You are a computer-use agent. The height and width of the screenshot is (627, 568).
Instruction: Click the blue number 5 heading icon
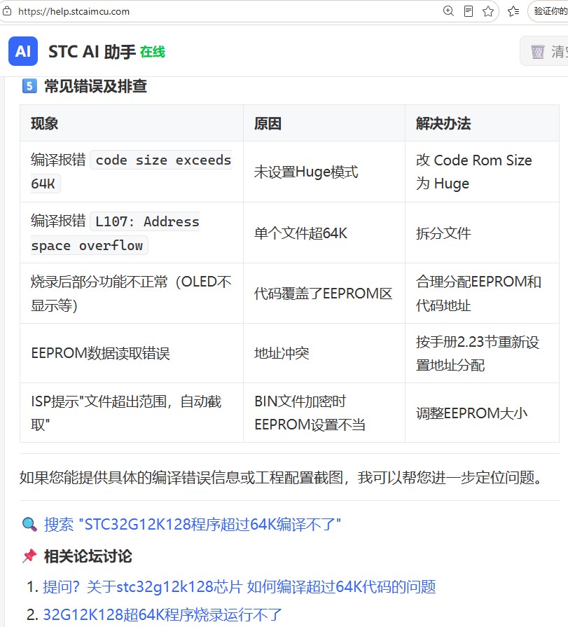(29, 85)
